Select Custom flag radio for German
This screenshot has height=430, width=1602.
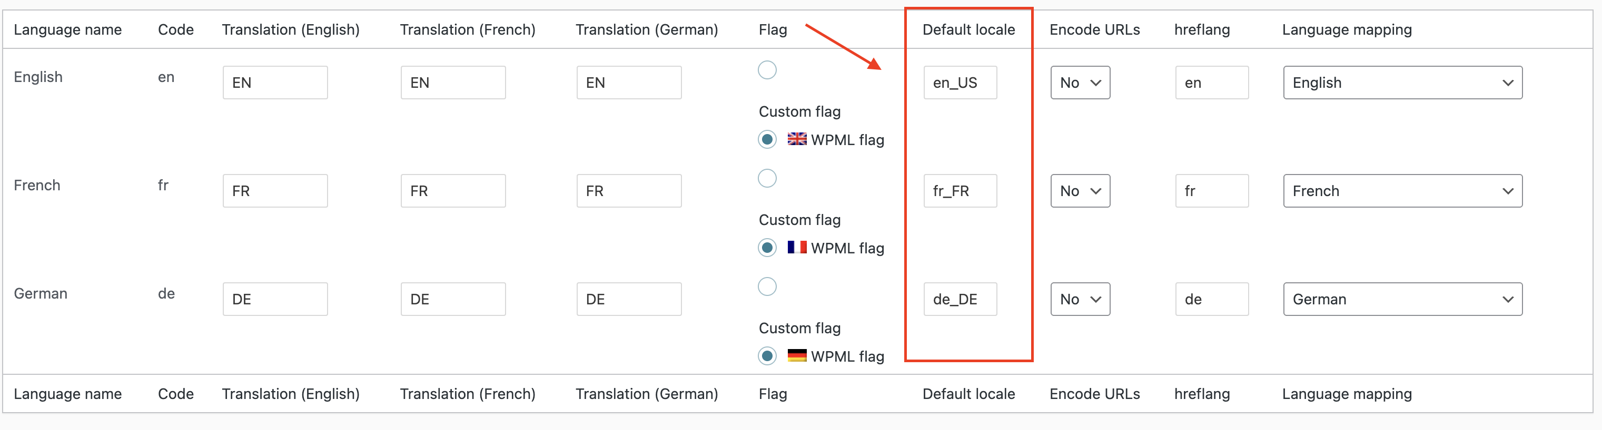click(x=767, y=286)
